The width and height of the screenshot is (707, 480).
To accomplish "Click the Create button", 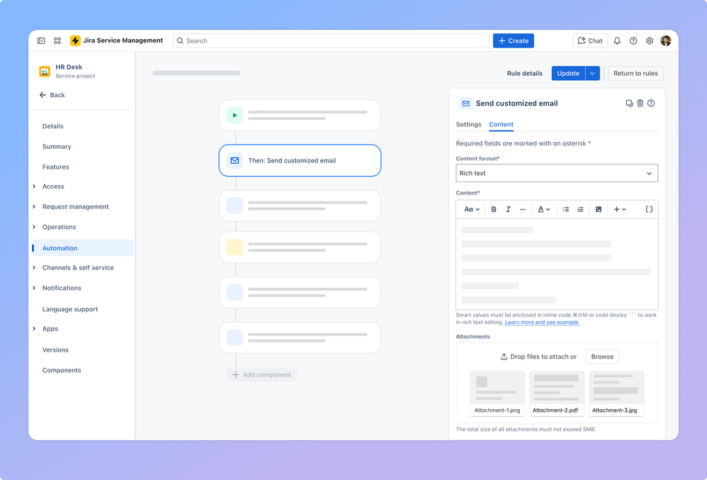I will click(514, 40).
